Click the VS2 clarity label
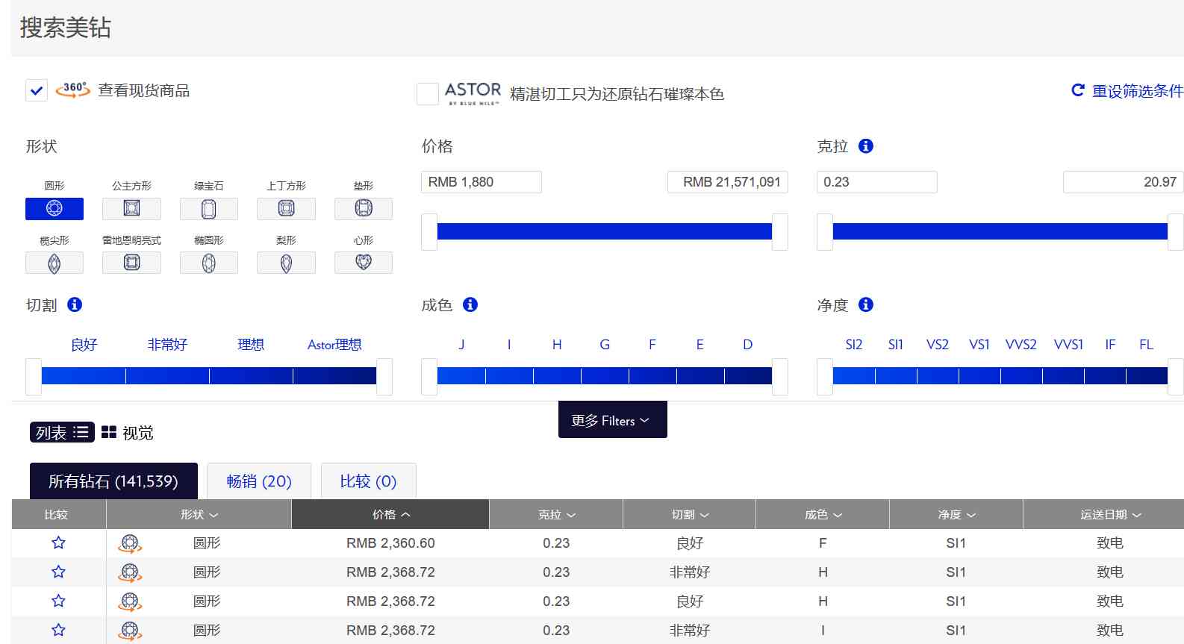The width and height of the screenshot is (1184, 644). [x=937, y=345]
